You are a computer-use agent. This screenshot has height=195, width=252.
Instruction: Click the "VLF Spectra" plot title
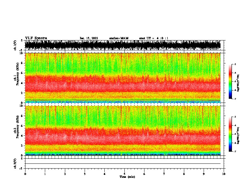pos(36,38)
